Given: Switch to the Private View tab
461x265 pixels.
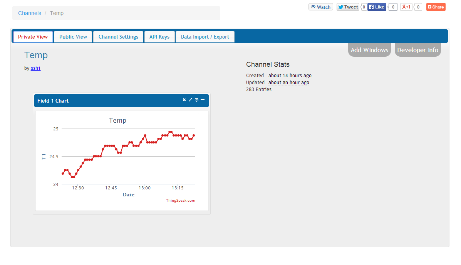Looking at the screenshot, I should pyautogui.click(x=33, y=37).
